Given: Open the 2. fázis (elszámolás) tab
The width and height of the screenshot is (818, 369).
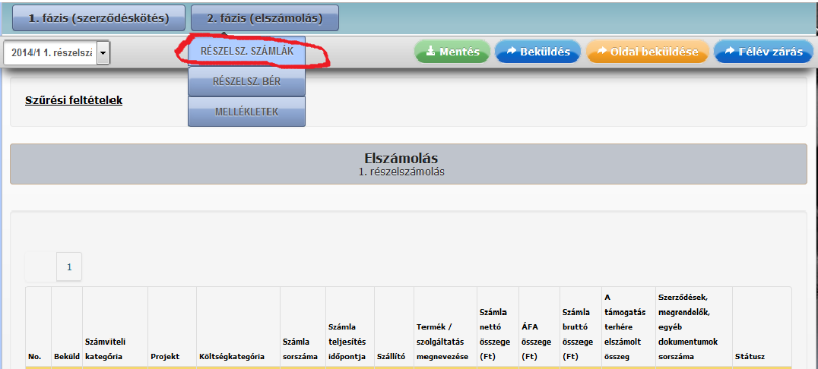Looking at the screenshot, I should [265, 18].
